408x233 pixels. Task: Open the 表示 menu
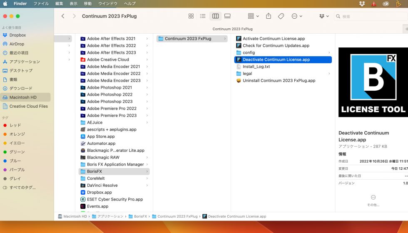tap(74, 3)
